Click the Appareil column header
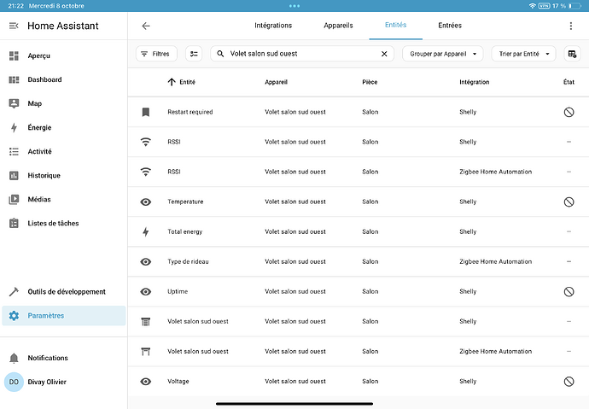The image size is (589, 409). click(x=276, y=82)
